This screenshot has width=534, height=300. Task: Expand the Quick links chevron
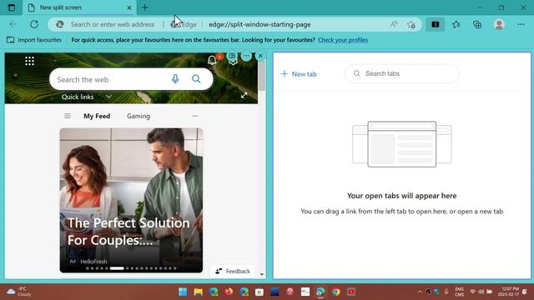tap(108, 97)
